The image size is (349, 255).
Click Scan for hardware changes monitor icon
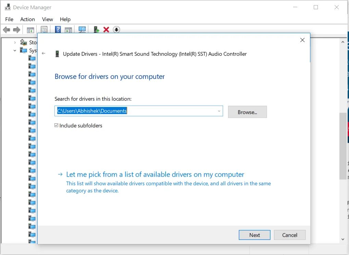coord(82,30)
